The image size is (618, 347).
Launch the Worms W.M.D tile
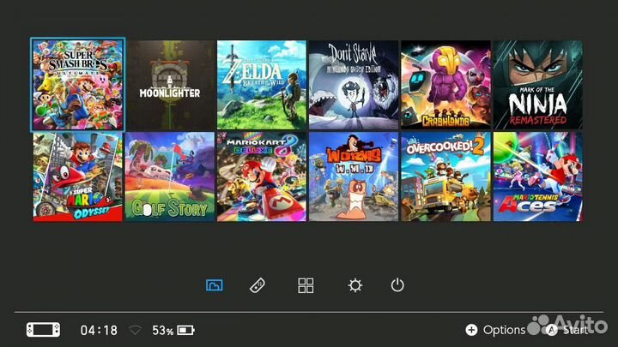click(354, 176)
